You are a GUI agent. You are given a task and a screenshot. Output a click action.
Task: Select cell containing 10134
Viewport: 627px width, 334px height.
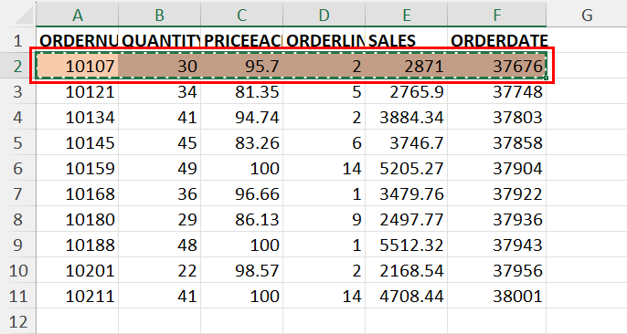tap(77, 117)
